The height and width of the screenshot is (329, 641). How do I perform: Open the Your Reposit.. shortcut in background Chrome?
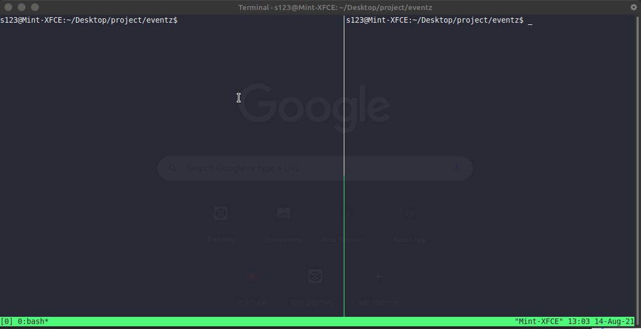[x=344, y=224]
